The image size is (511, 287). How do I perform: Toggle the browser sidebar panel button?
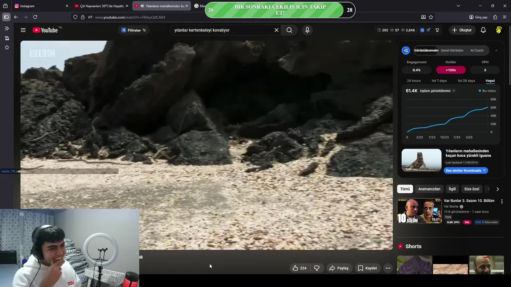6,17
